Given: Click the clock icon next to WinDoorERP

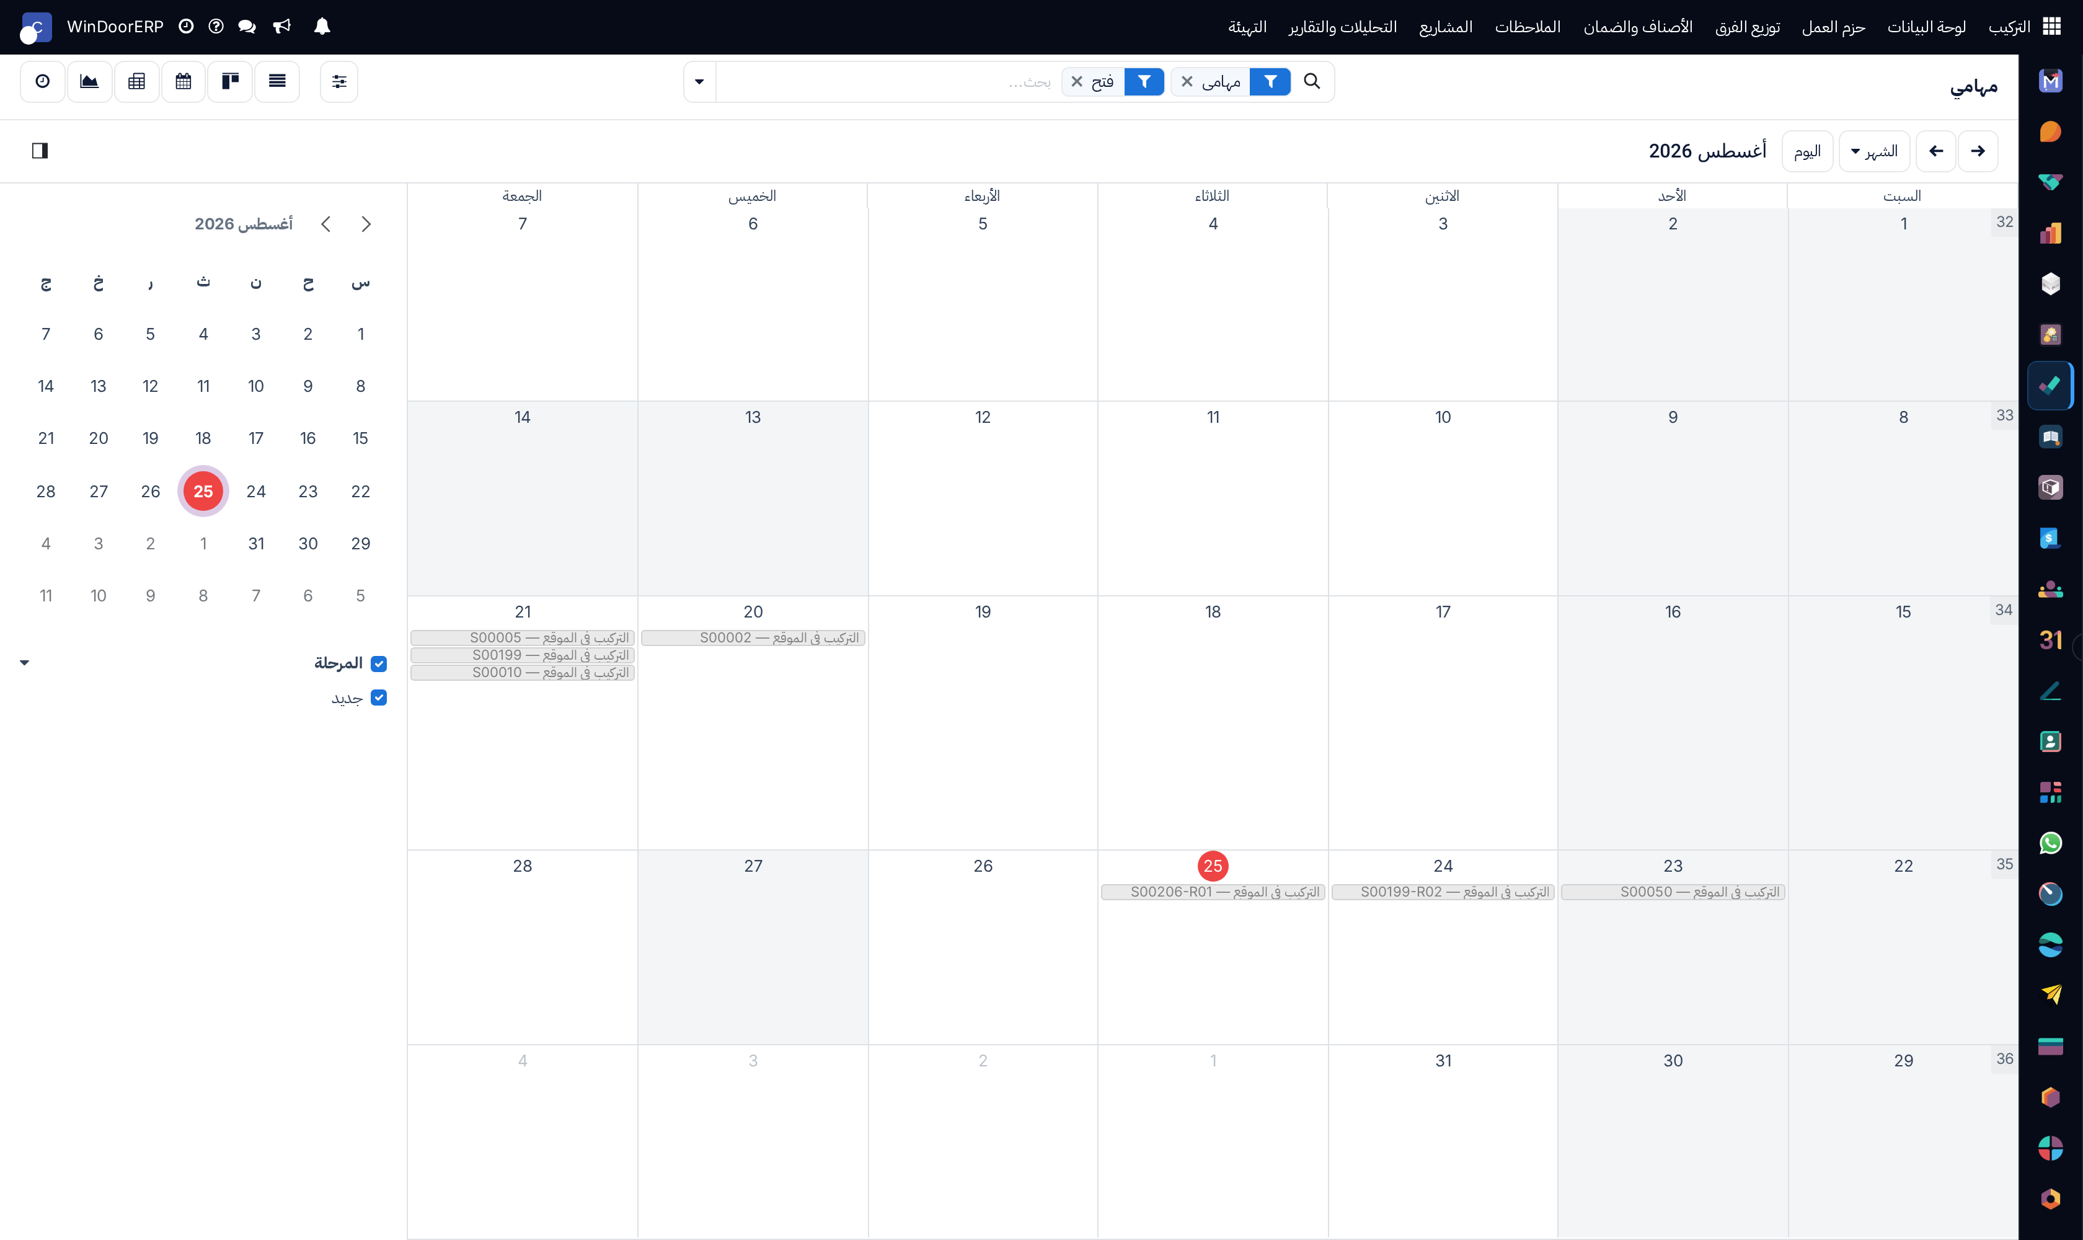Looking at the screenshot, I should (187, 27).
